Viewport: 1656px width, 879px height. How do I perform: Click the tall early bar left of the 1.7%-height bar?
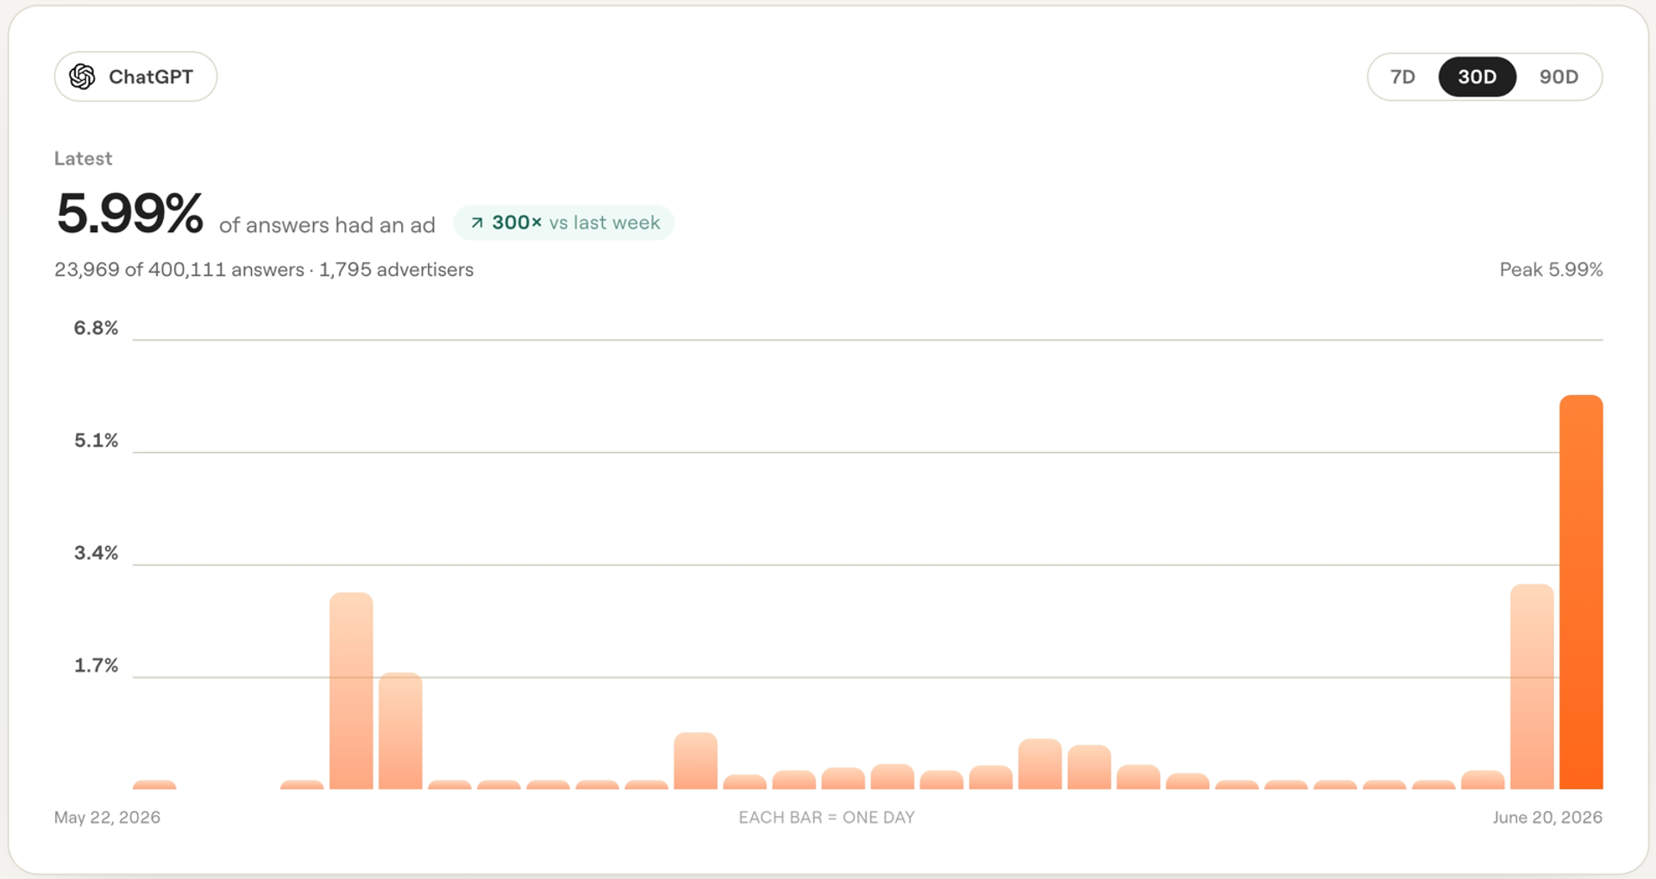point(351,691)
